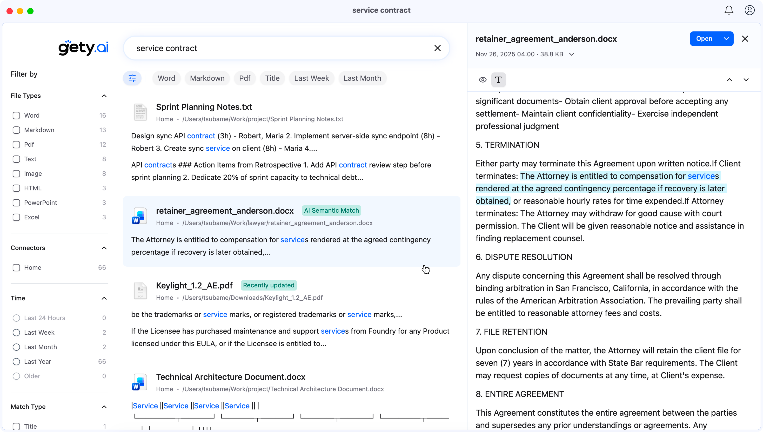Open the dropdown arrow beside Open button
Image resolution: width=763 pixels, height=432 pixels.
tap(726, 39)
